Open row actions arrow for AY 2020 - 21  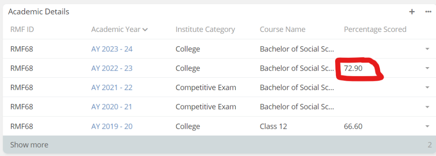click(427, 107)
